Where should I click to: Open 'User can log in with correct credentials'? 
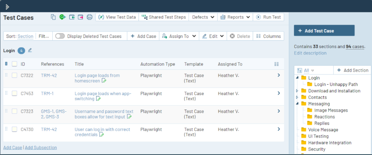pyautogui.click(x=102, y=132)
